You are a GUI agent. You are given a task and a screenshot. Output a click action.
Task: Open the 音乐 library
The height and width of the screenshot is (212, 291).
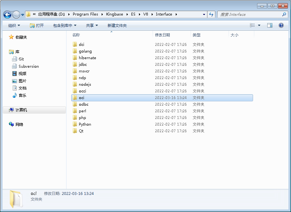(x=19, y=95)
